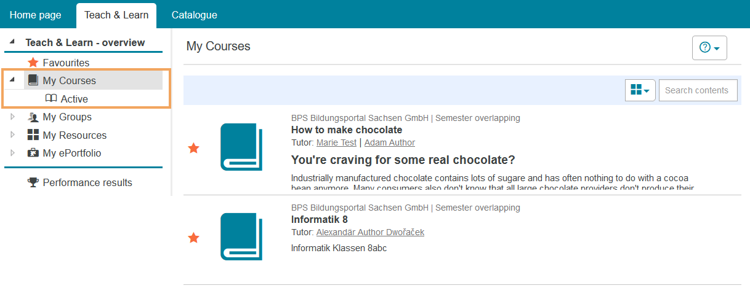Open tutor Adam Author's profile
This screenshot has width=750, height=288.
pyautogui.click(x=390, y=142)
